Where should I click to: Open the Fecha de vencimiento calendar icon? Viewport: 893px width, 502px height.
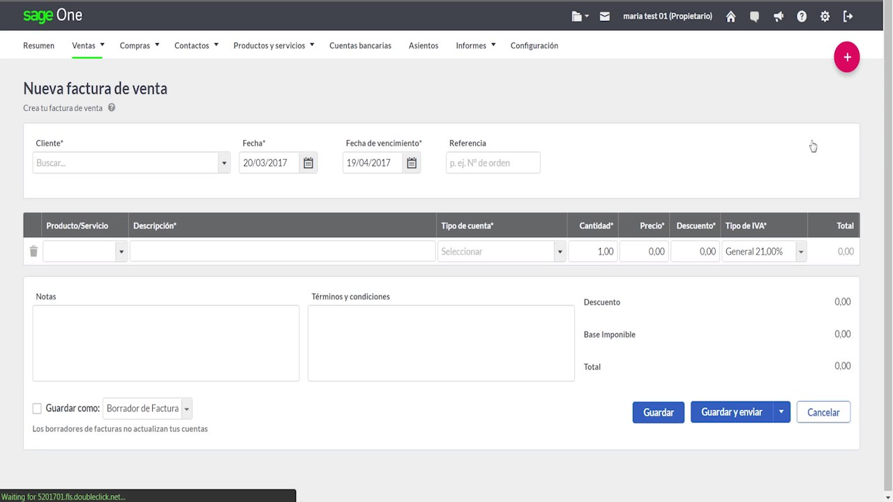(412, 163)
